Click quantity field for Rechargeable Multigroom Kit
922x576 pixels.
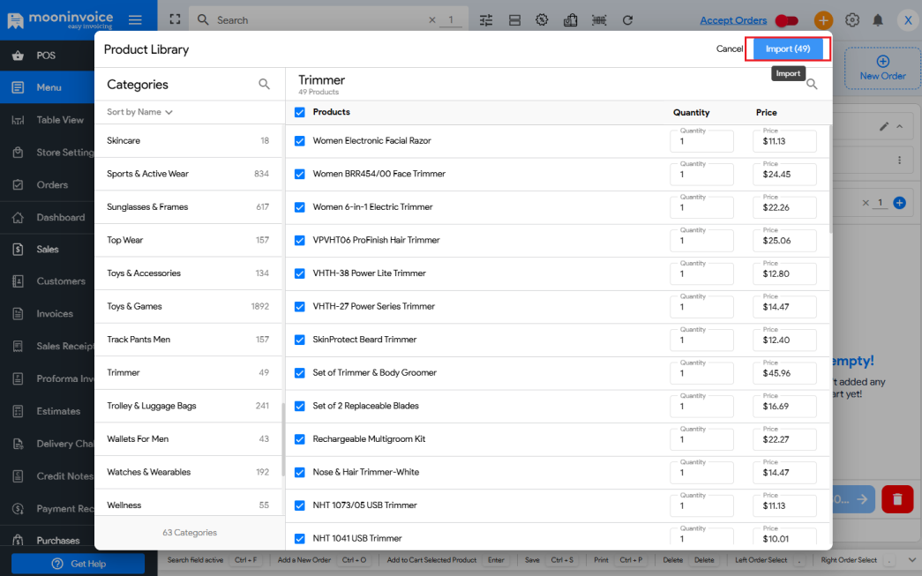point(701,440)
